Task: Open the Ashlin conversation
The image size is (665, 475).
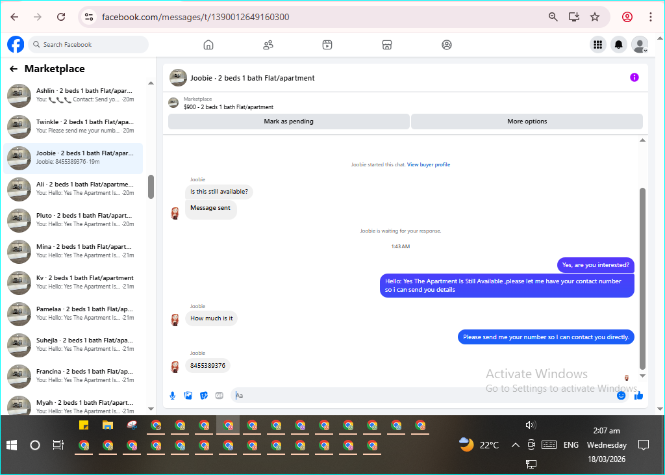Action: click(x=73, y=95)
